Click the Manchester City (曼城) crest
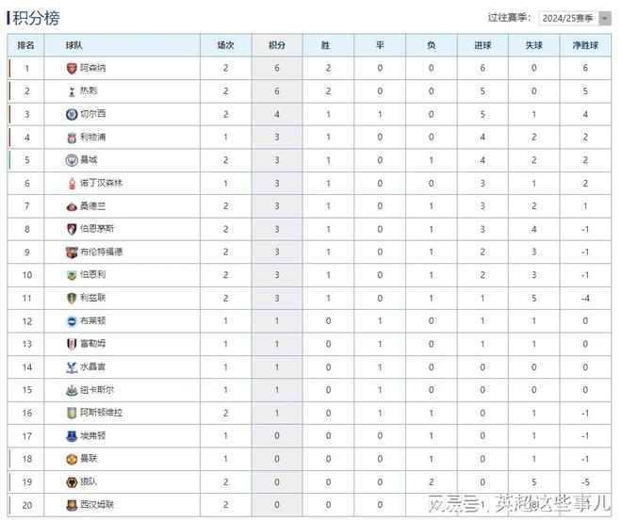Viewport: 622px width, 522px height. pyautogui.click(x=72, y=160)
